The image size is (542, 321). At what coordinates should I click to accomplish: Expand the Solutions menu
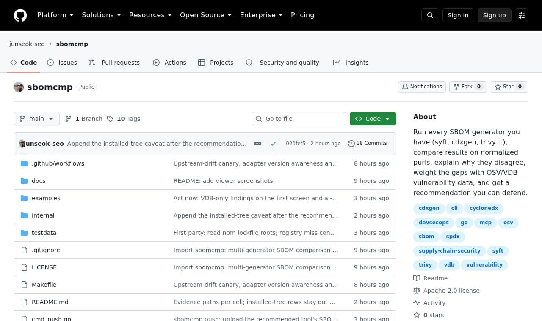[x=101, y=15]
